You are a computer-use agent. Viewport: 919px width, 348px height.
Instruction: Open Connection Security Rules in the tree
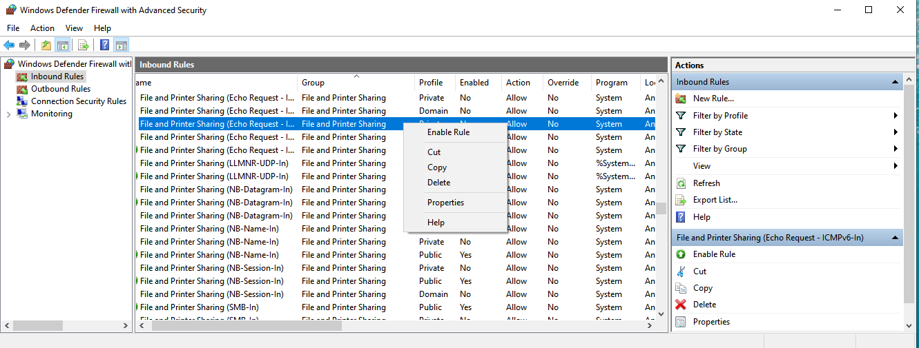[79, 101]
